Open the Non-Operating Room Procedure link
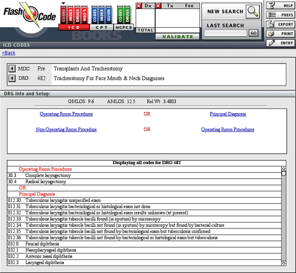Screen dimensions: 296x273 (x=66, y=130)
